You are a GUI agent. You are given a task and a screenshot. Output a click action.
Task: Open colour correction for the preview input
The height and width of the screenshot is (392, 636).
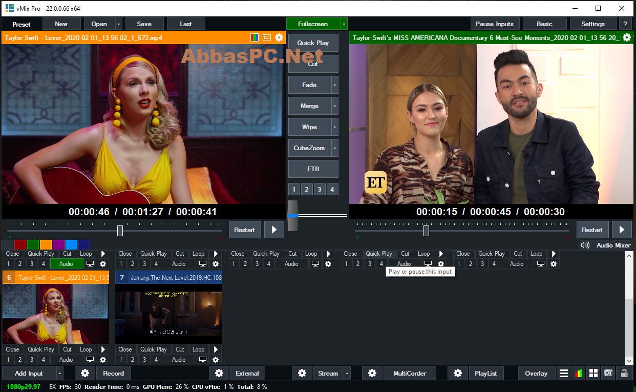pyautogui.click(x=255, y=37)
